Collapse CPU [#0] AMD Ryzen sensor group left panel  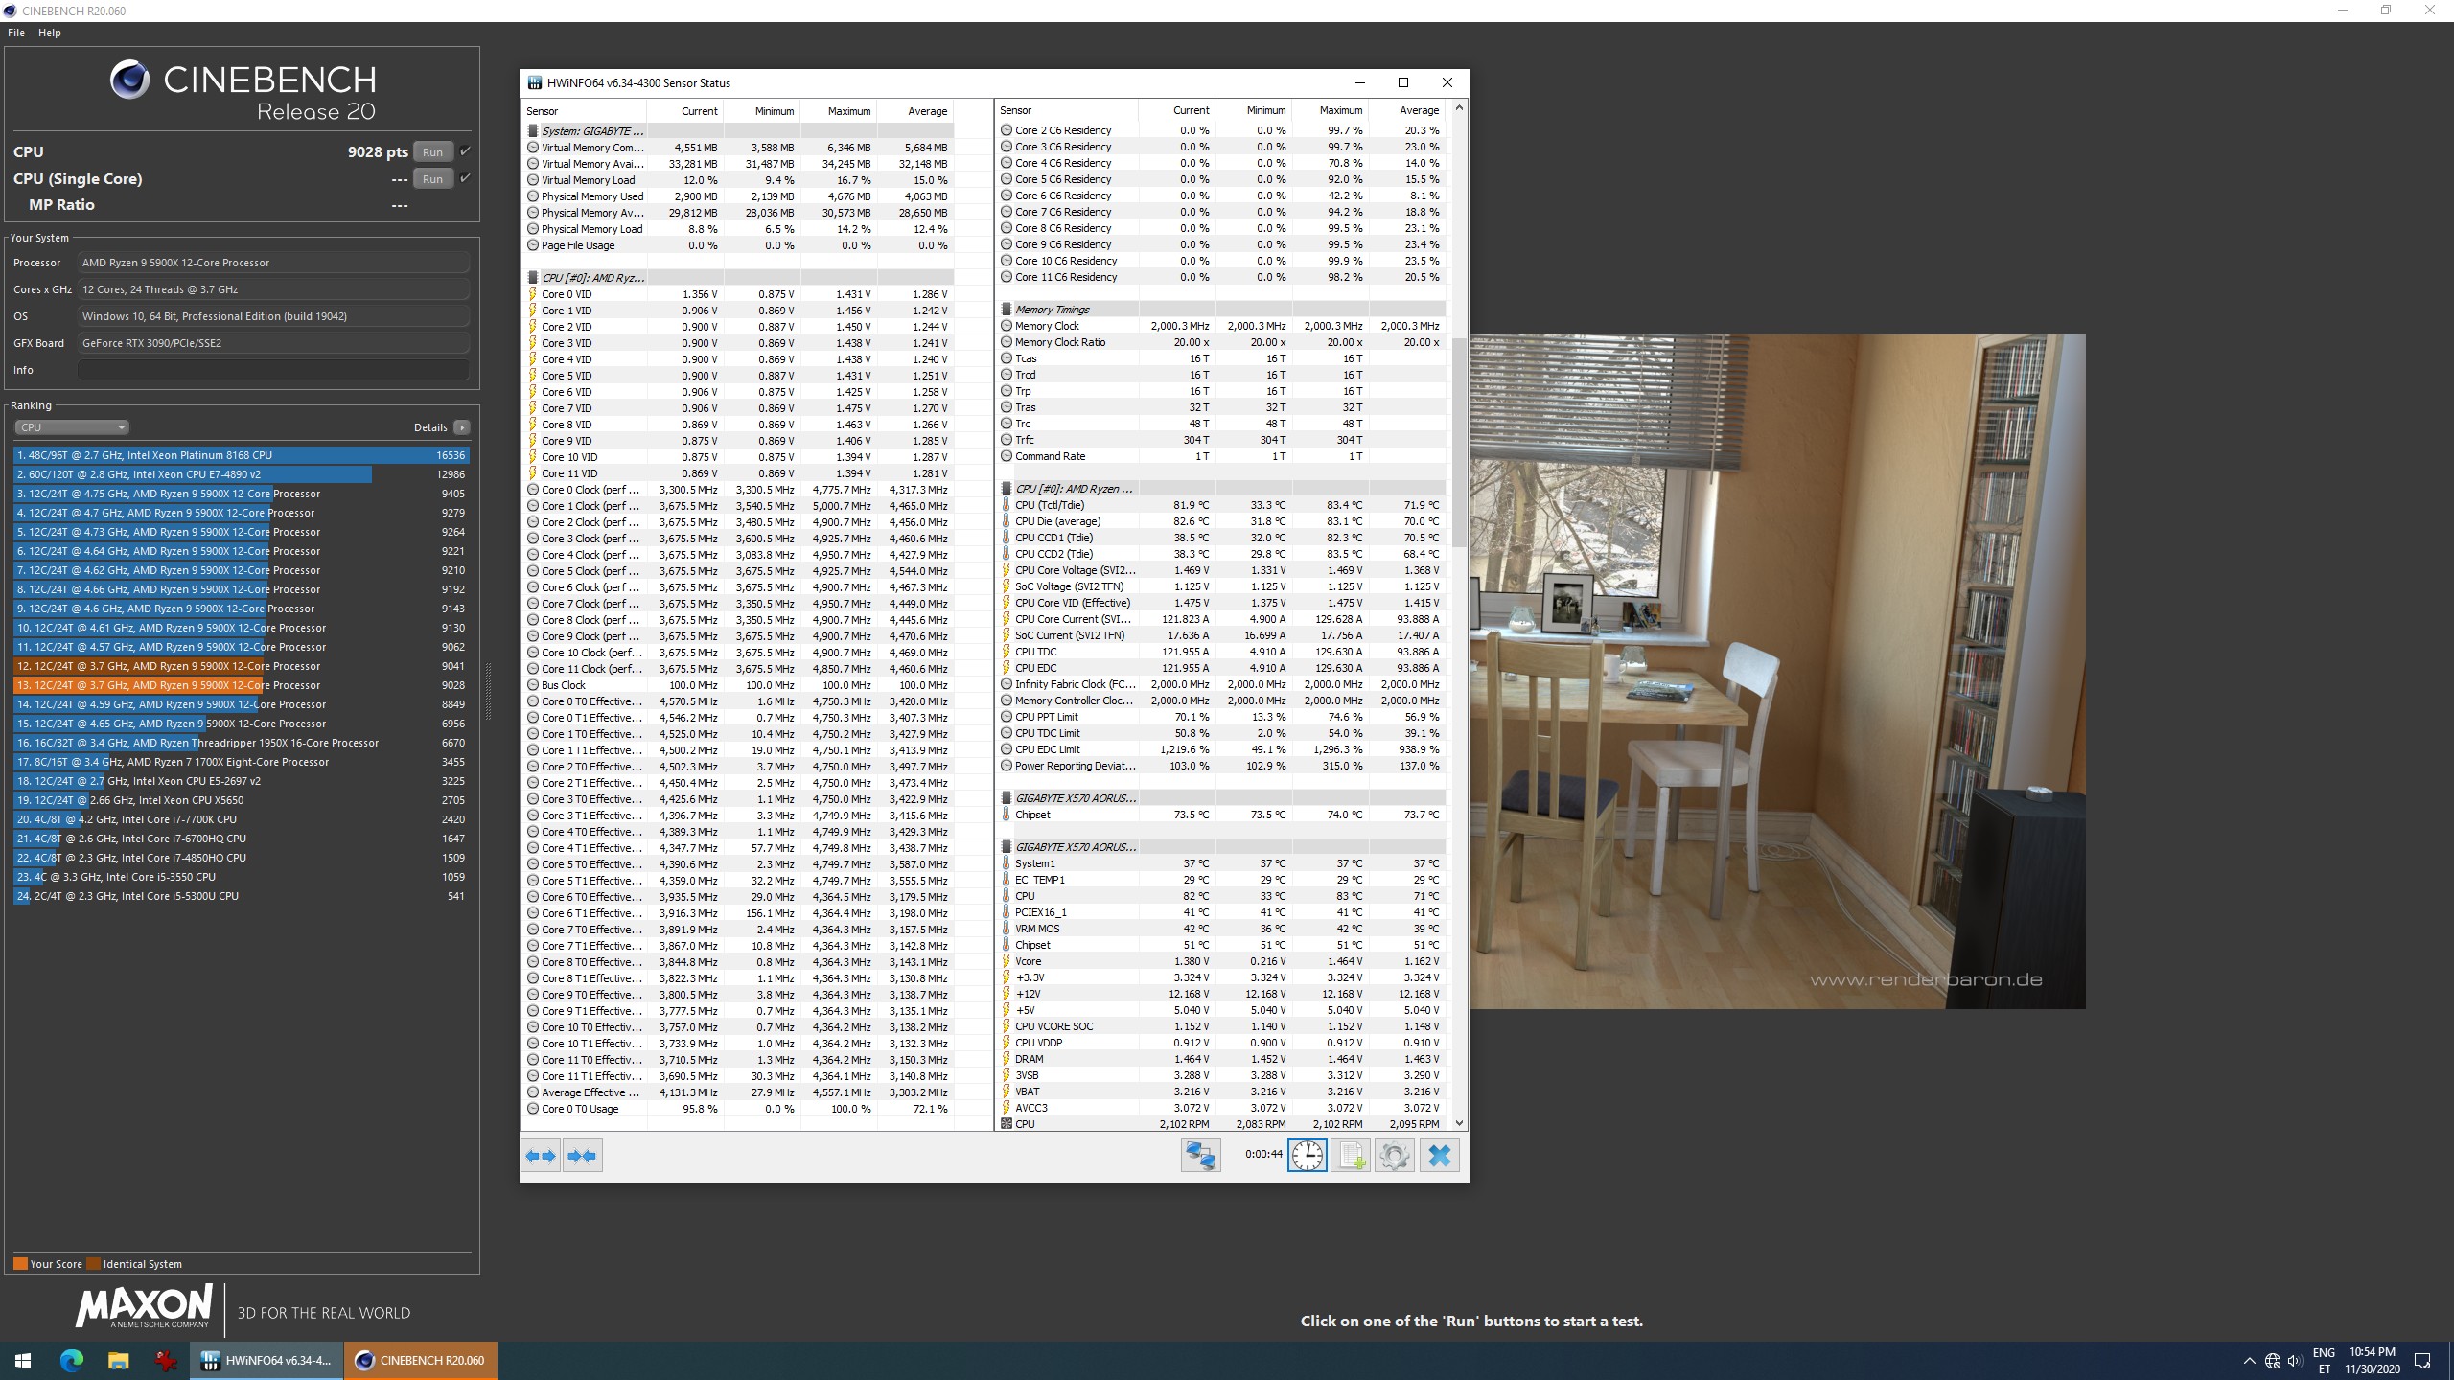point(533,278)
